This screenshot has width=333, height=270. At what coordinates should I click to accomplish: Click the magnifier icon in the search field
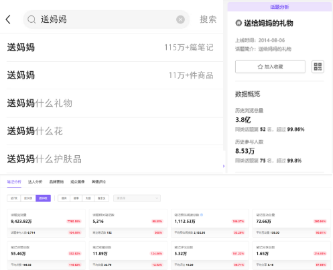[x=31, y=19]
